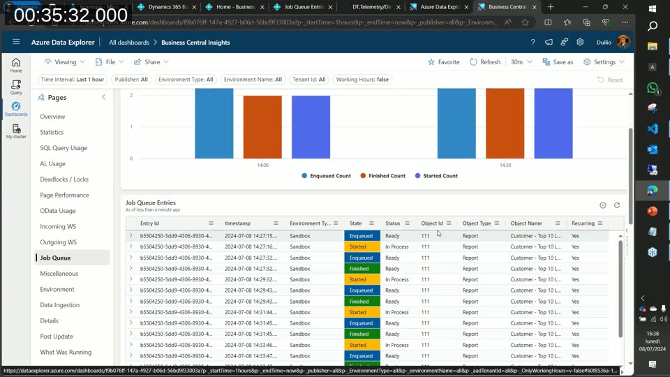The height and width of the screenshot is (377, 670).
Task: Go to SQL Query Usage page
Action: click(64, 148)
